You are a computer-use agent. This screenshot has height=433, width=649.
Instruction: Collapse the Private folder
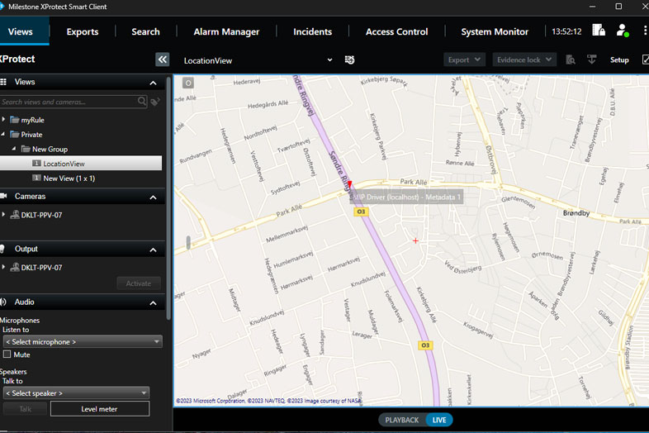tap(3, 134)
